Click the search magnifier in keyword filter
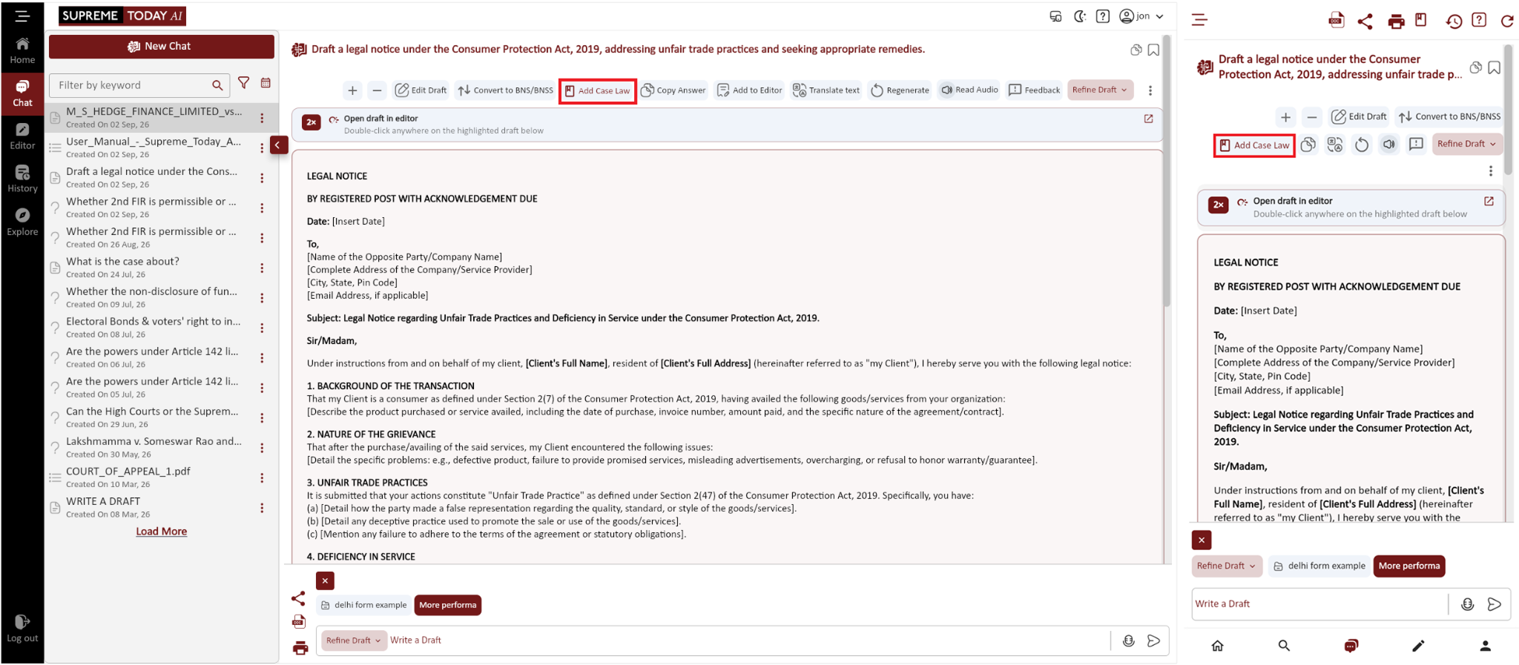This screenshot has height=665, width=1519. (x=217, y=85)
